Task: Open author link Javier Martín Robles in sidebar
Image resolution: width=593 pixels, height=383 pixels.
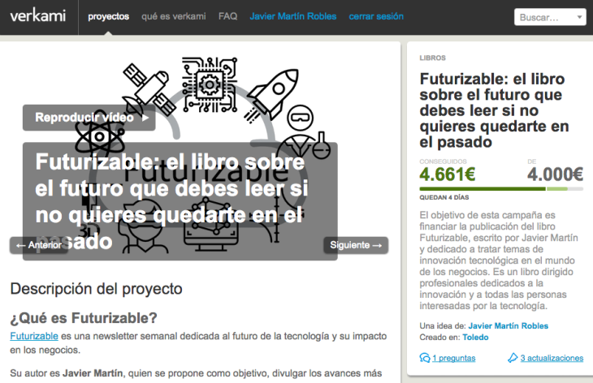Action: point(509,326)
